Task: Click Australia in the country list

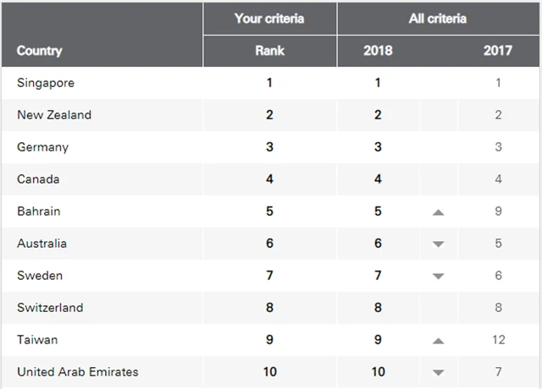Action: [41, 244]
